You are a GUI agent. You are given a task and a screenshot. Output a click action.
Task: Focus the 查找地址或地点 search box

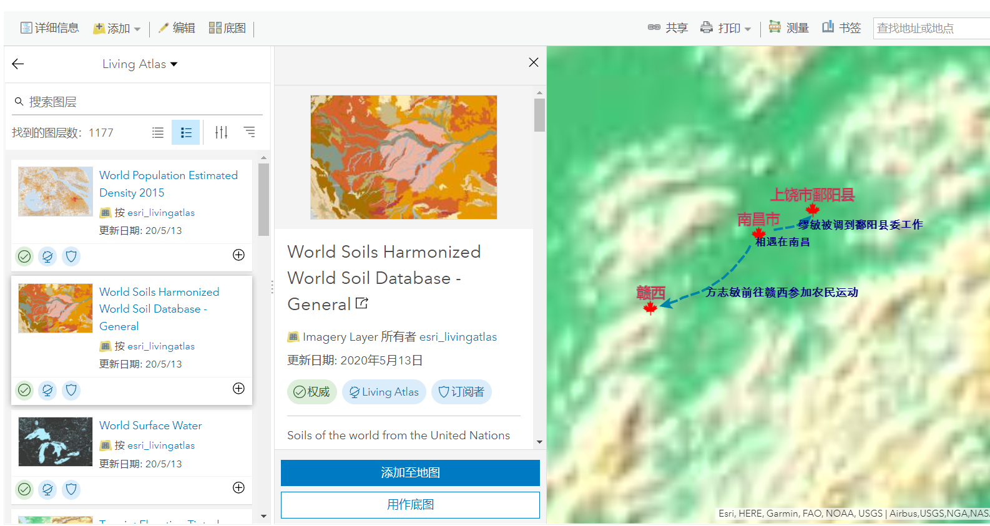click(x=931, y=28)
